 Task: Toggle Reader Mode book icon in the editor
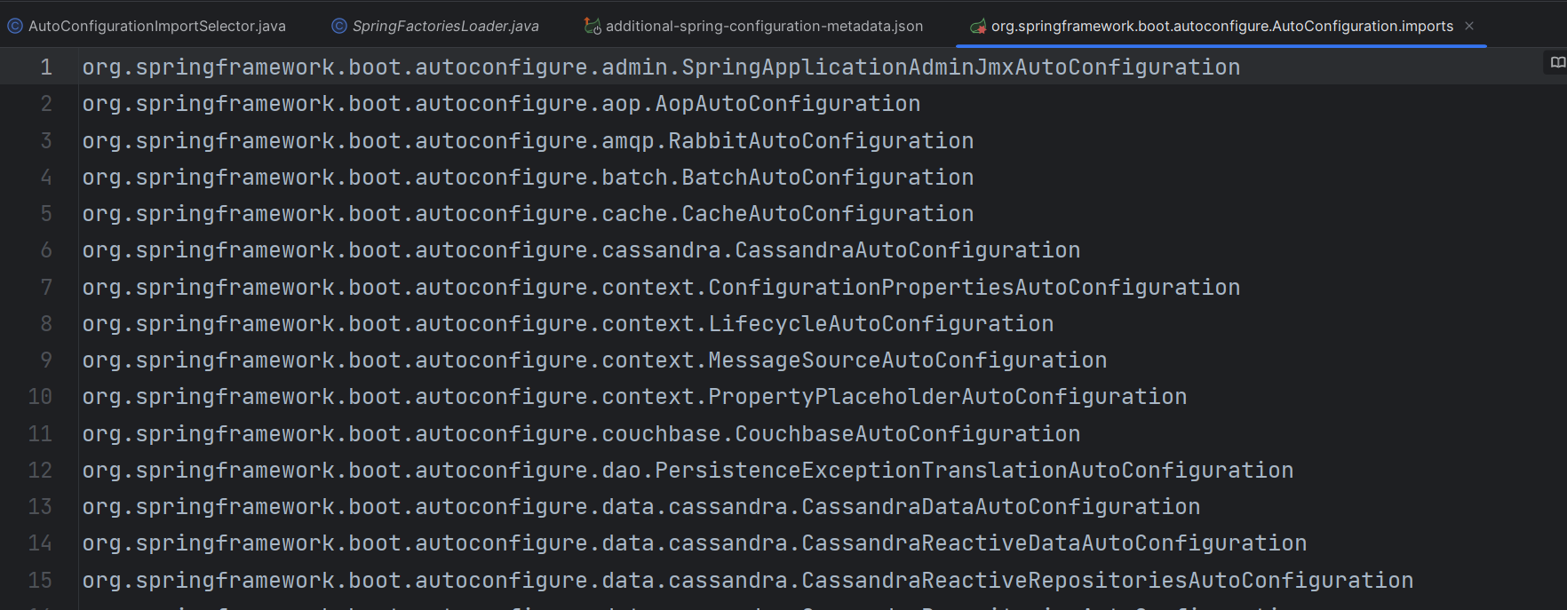pos(1557,62)
